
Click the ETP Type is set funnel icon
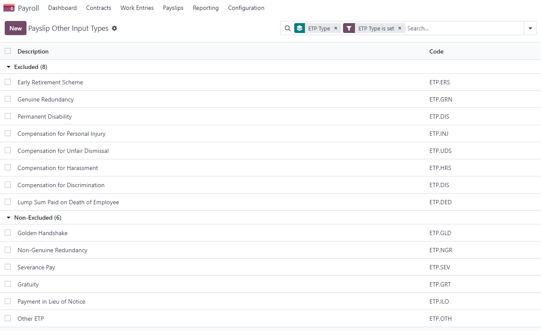coord(349,28)
